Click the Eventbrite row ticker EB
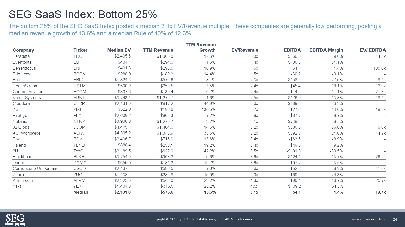 click(76, 62)
